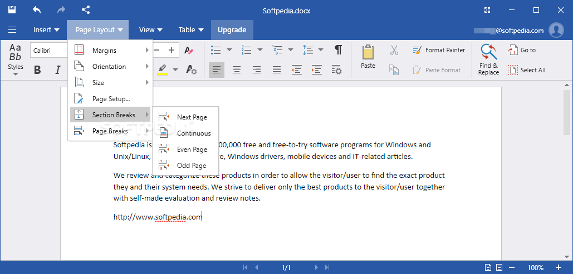Center align the text
Viewport: 573px width, 274px height.
click(x=237, y=69)
